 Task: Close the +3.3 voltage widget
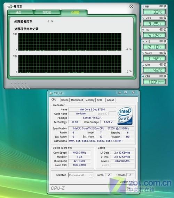(165, 18)
